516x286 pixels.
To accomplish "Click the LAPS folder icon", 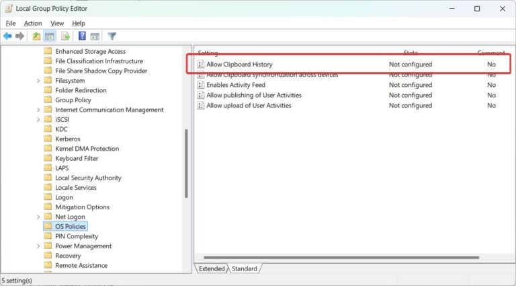I will tap(48, 168).
